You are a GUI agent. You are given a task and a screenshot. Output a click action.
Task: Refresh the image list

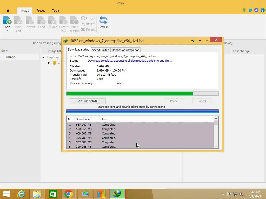(x=103, y=22)
